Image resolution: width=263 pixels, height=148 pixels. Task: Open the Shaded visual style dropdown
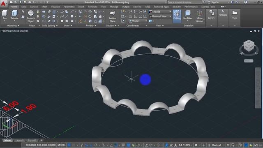coord(160,12)
